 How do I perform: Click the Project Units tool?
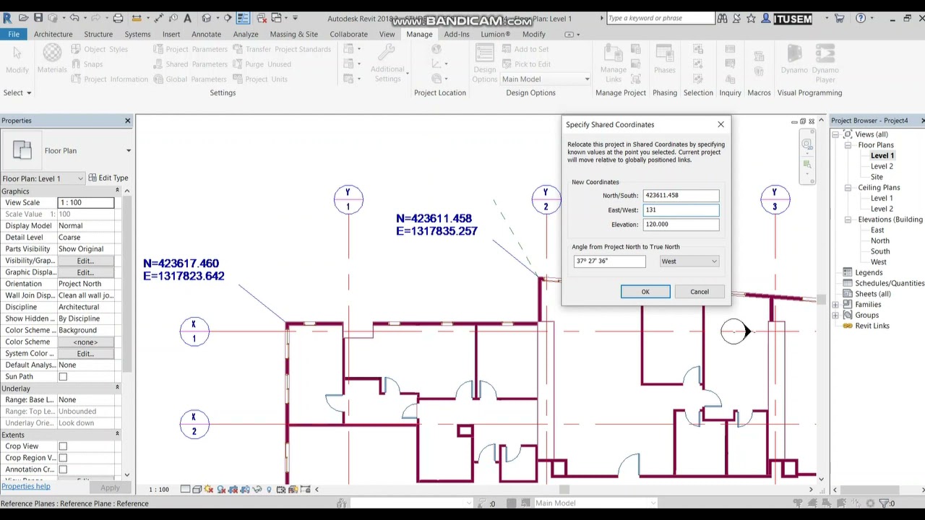click(260, 79)
